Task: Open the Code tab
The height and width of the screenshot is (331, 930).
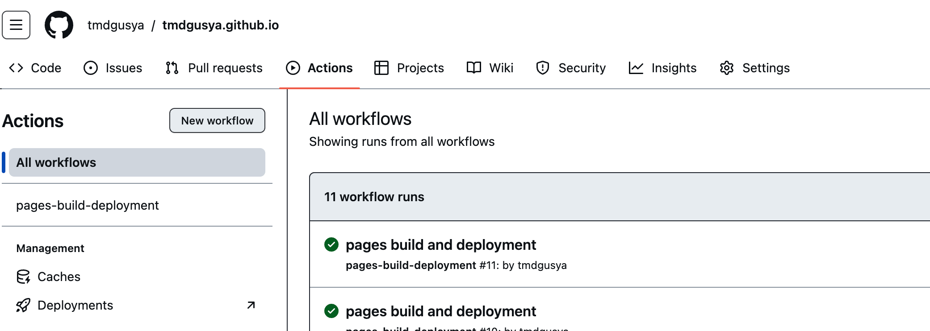Action: point(35,68)
